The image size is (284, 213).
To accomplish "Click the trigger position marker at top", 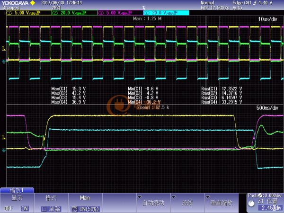I will [144, 8].
